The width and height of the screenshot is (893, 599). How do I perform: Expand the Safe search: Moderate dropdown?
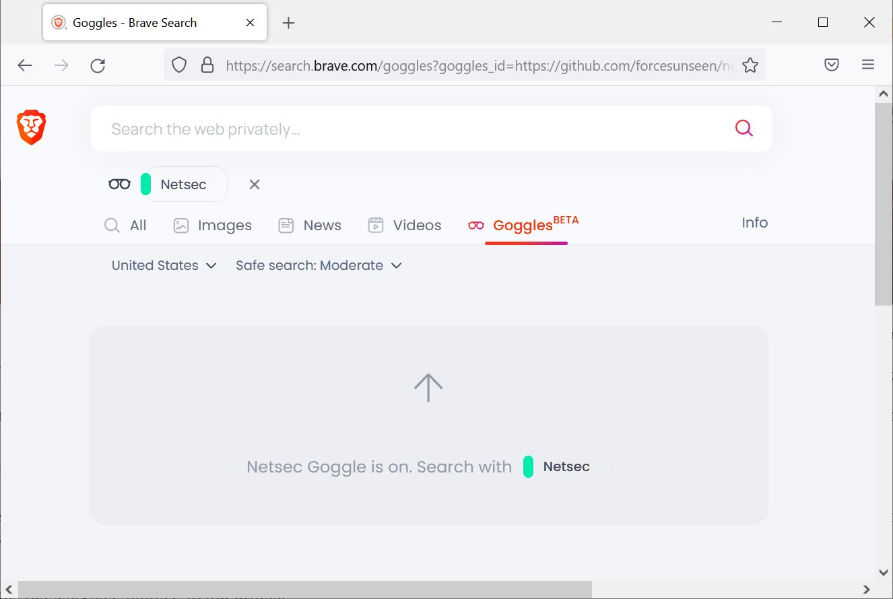coord(319,265)
